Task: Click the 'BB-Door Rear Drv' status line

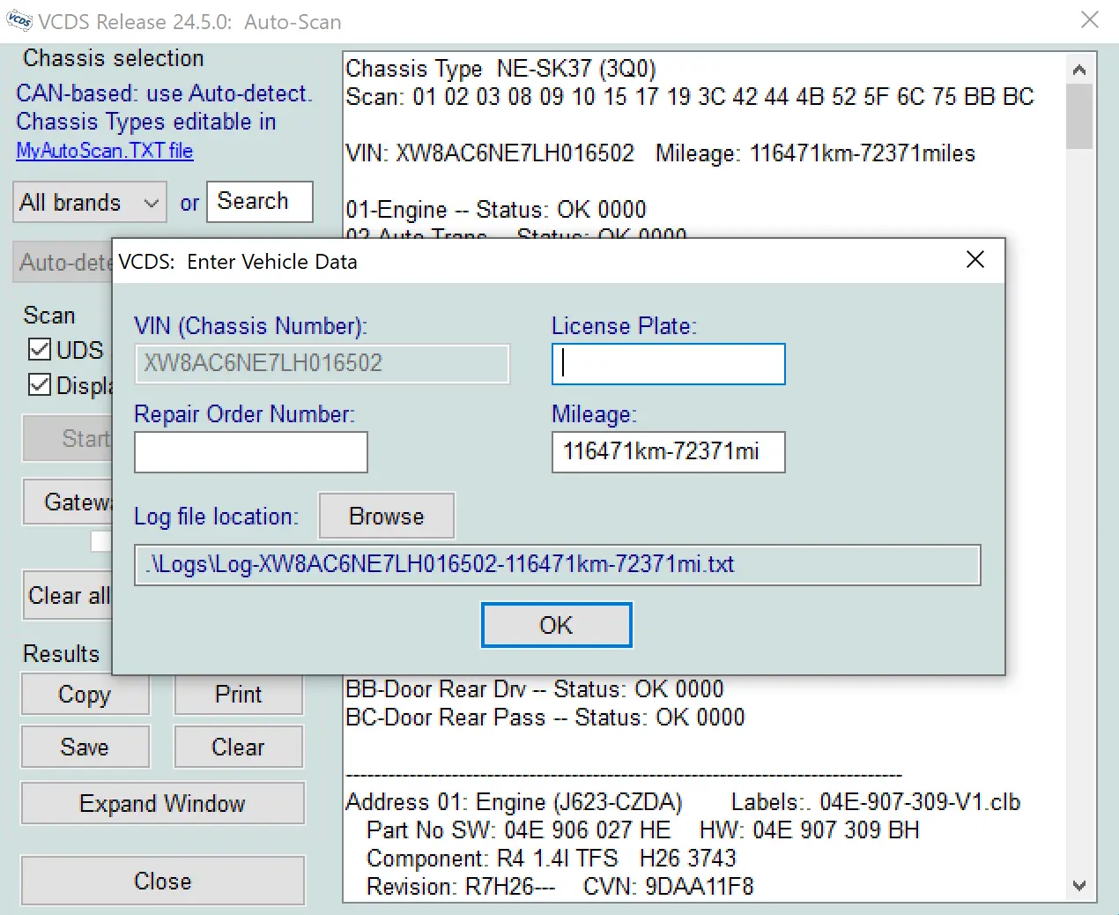Action: click(535, 689)
